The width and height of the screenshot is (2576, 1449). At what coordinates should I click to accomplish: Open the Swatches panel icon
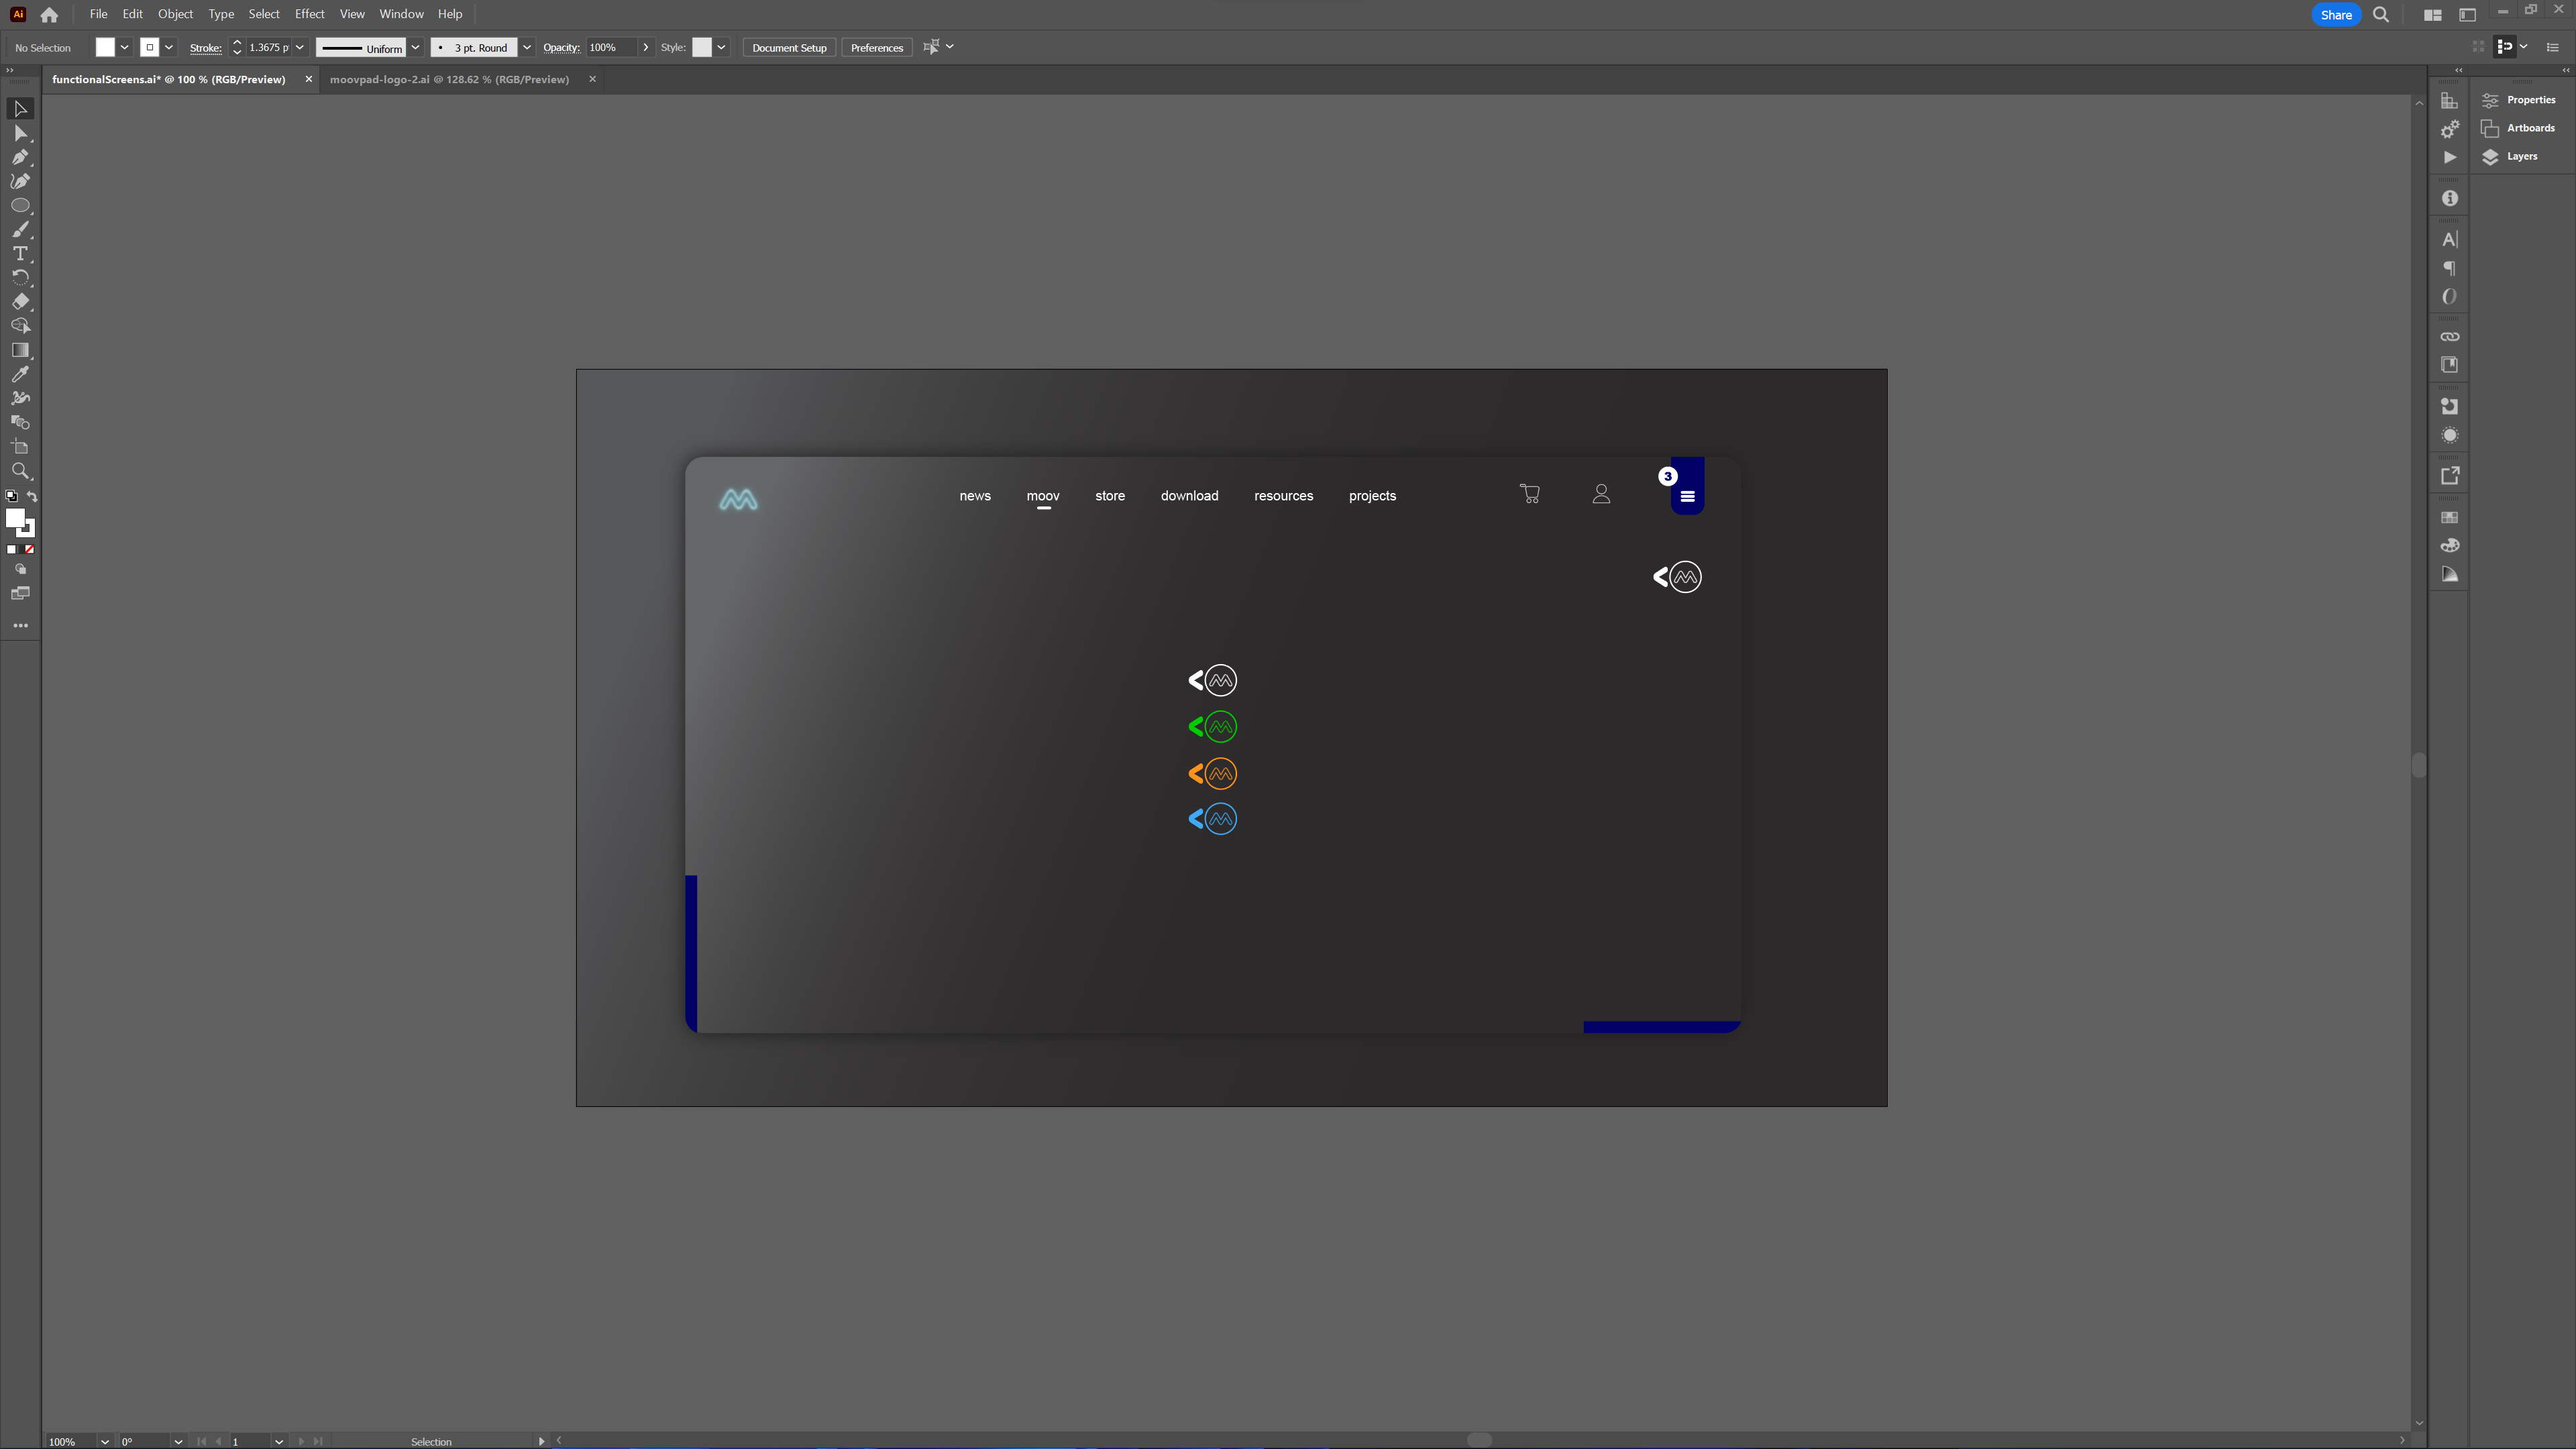2449,518
